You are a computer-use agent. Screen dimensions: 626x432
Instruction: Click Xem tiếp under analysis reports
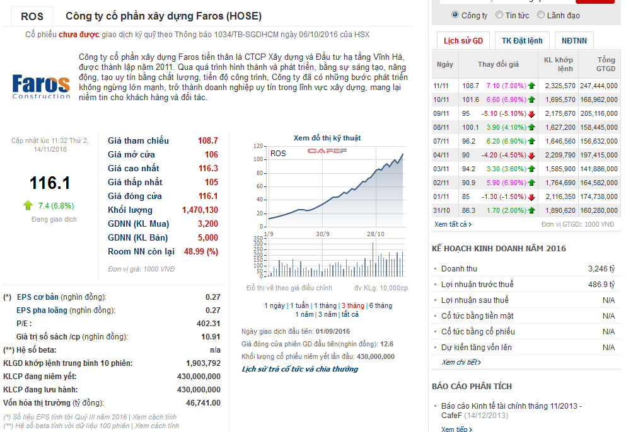pos(456,429)
